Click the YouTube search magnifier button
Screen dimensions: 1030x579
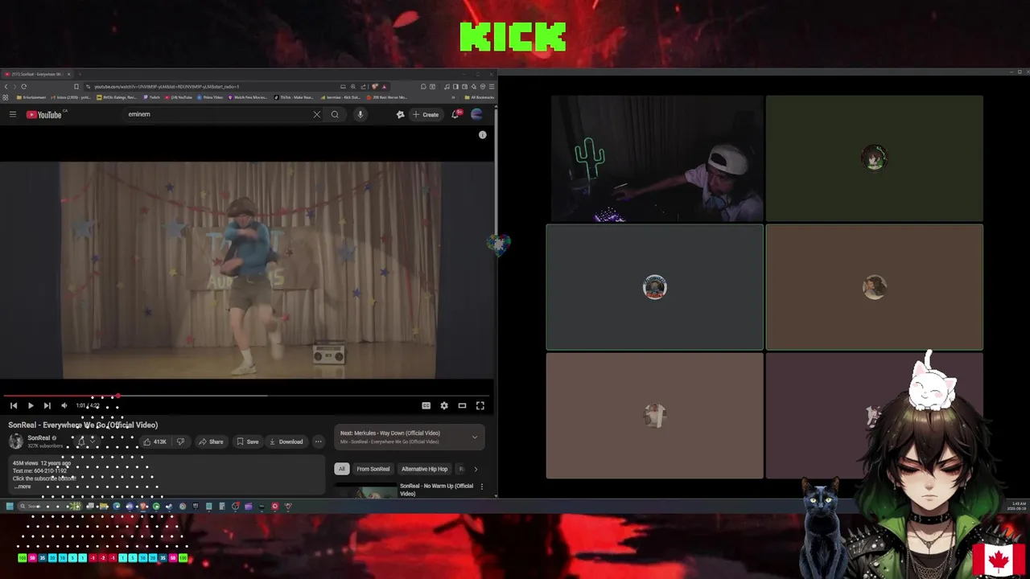pyautogui.click(x=335, y=114)
